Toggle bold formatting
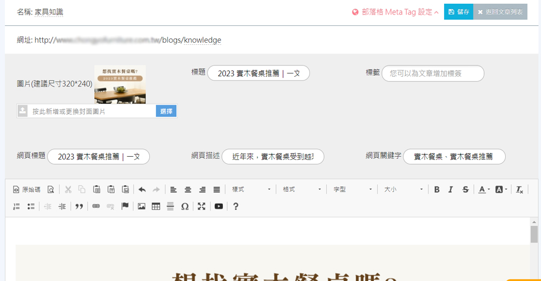 (x=437, y=190)
